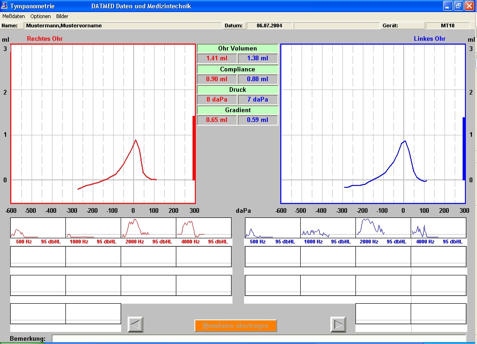Open the Optionen menu

coord(40,16)
